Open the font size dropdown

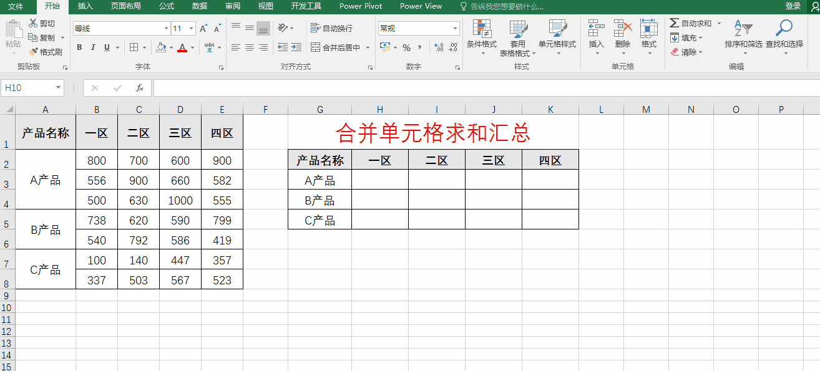click(x=192, y=29)
